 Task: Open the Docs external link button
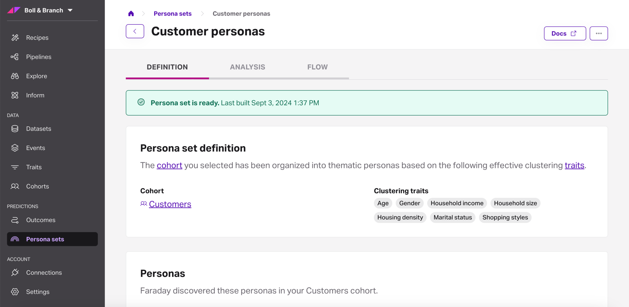(564, 33)
